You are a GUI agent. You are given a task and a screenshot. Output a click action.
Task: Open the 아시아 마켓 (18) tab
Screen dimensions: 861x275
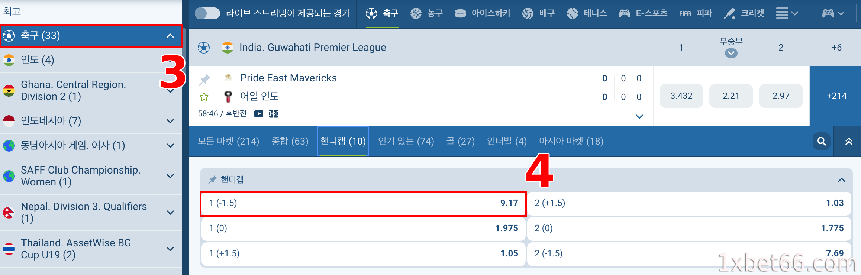(x=571, y=141)
